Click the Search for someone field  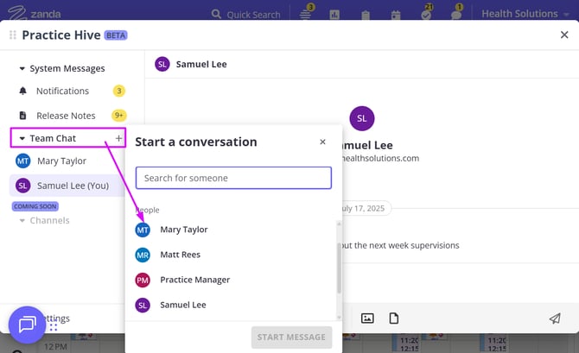coord(233,178)
